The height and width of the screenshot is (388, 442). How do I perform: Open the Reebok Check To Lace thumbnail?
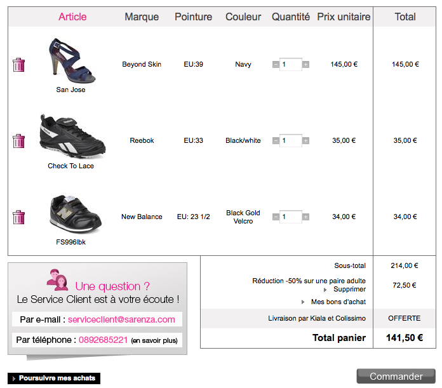click(x=72, y=137)
